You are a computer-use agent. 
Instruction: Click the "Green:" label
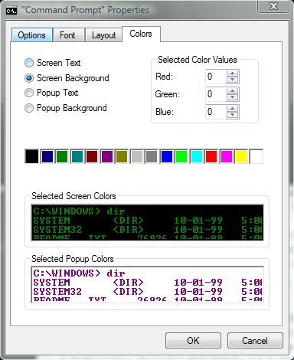[168, 94]
